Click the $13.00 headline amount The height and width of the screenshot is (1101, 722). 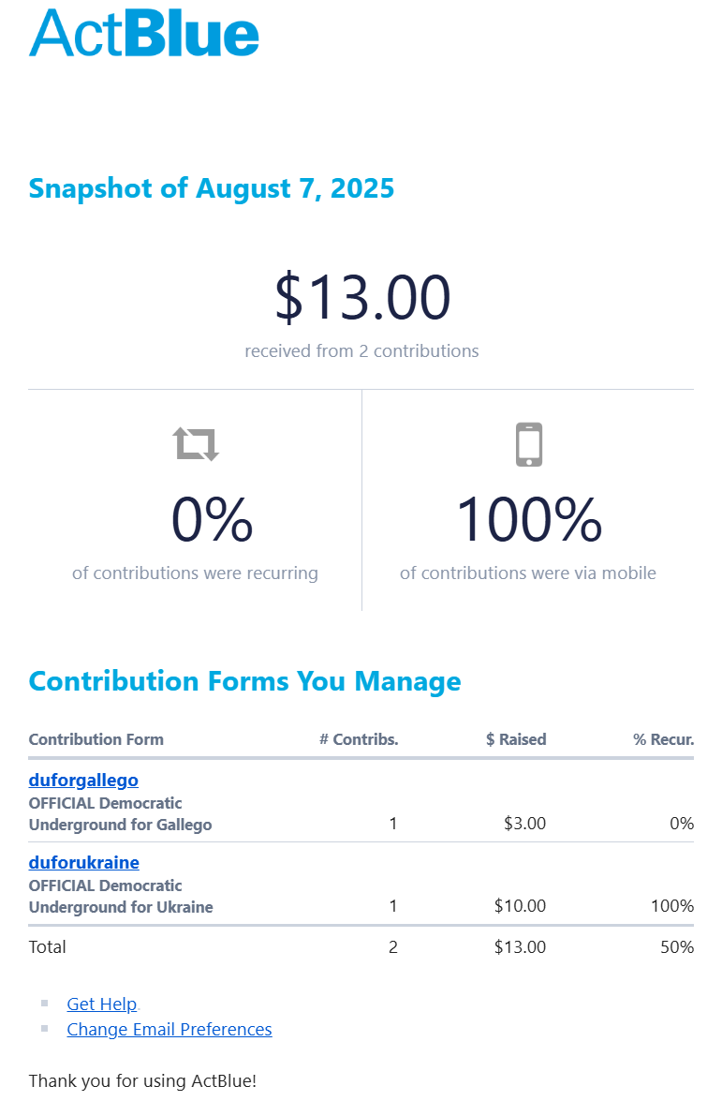click(x=362, y=297)
